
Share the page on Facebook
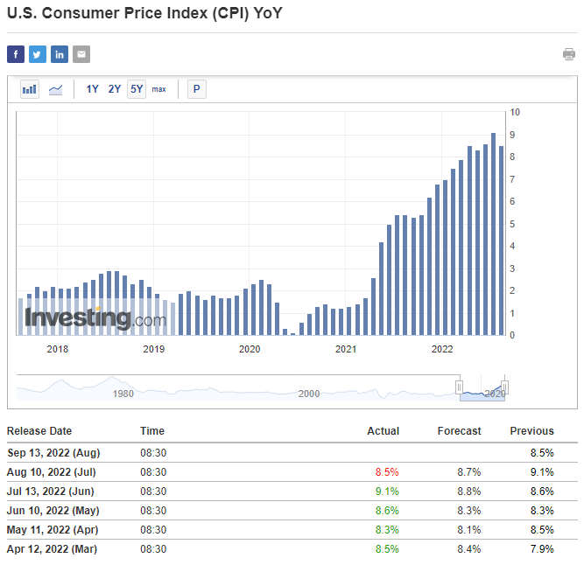tap(16, 54)
